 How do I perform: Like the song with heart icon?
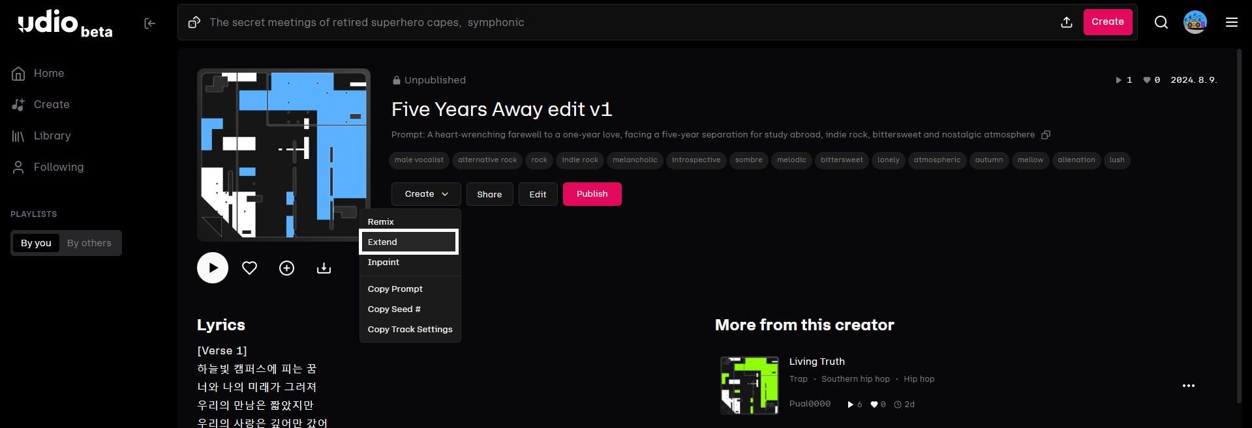(x=249, y=268)
